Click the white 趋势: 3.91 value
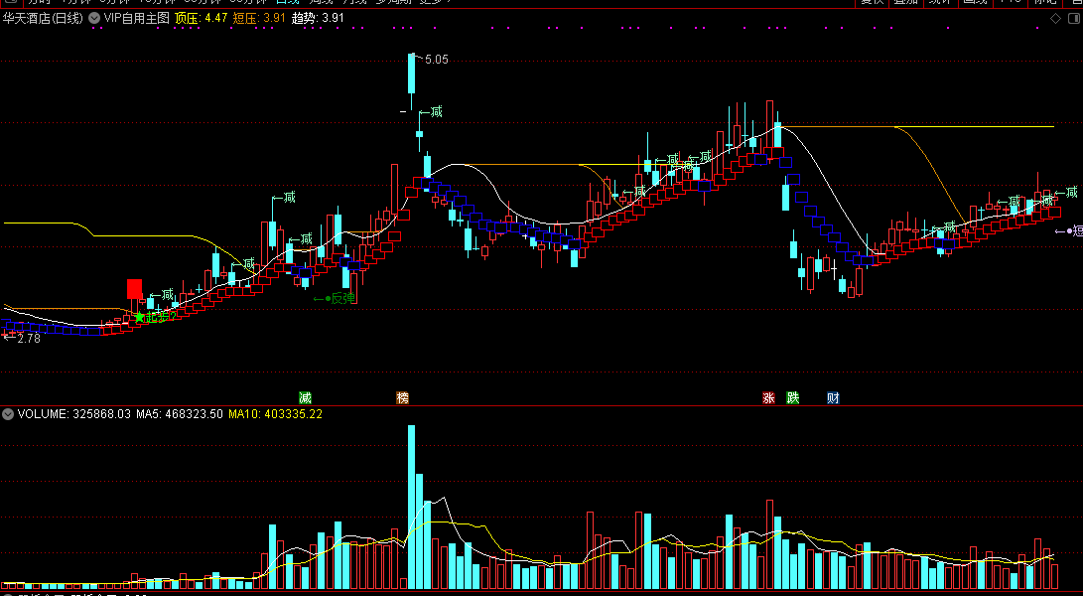 pyautogui.click(x=318, y=19)
